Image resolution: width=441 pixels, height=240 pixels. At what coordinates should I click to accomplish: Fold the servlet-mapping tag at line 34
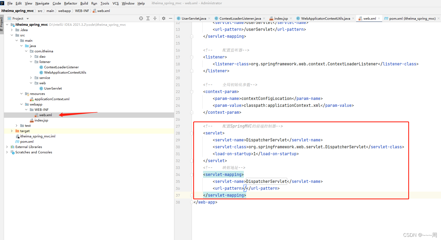click(192, 175)
